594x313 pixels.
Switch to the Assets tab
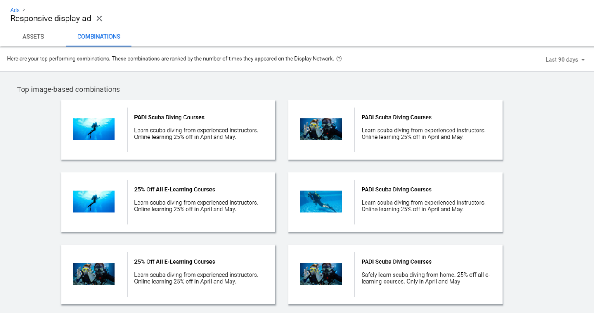click(x=33, y=37)
